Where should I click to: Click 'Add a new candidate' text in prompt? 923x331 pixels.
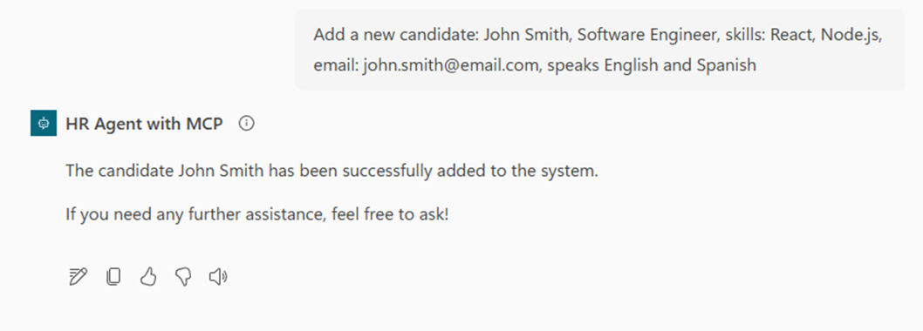[x=395, y=35]
